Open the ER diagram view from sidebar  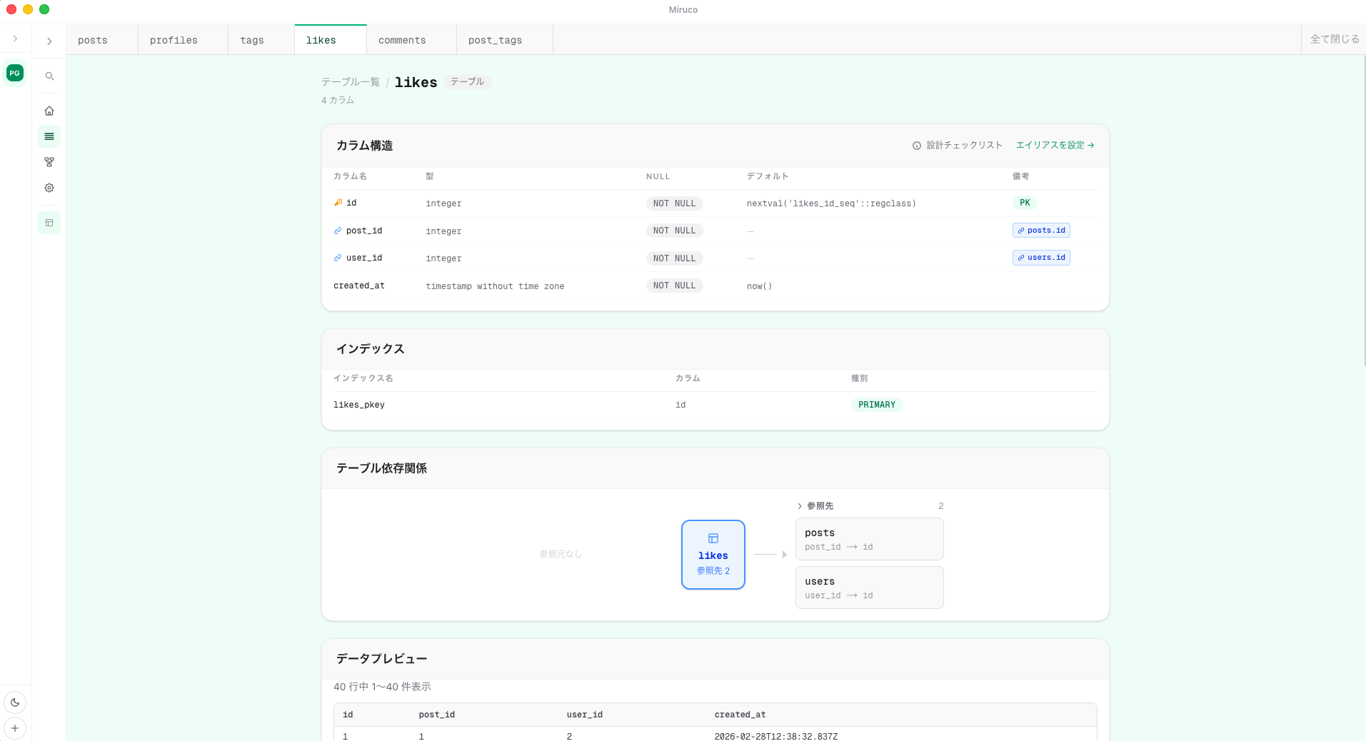point(49,162)
